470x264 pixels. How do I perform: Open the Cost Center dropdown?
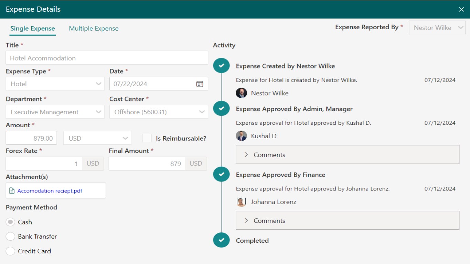point(159,112)
